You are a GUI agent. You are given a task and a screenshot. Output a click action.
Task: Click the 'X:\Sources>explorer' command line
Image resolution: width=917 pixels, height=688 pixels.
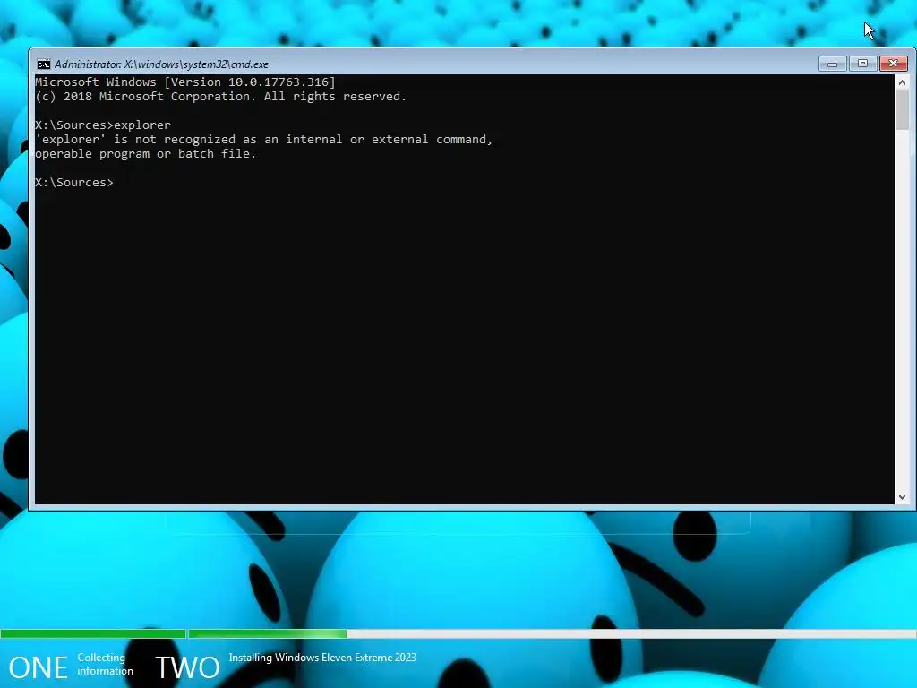(103, 125)
